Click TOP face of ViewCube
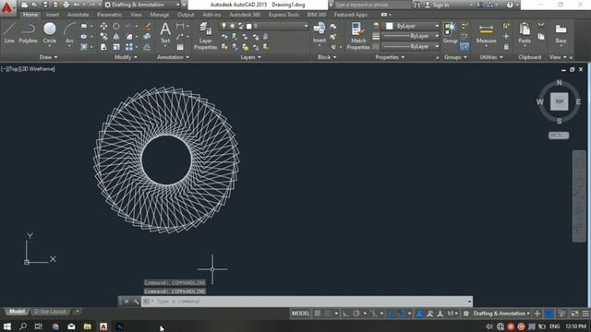 point(559,101)
